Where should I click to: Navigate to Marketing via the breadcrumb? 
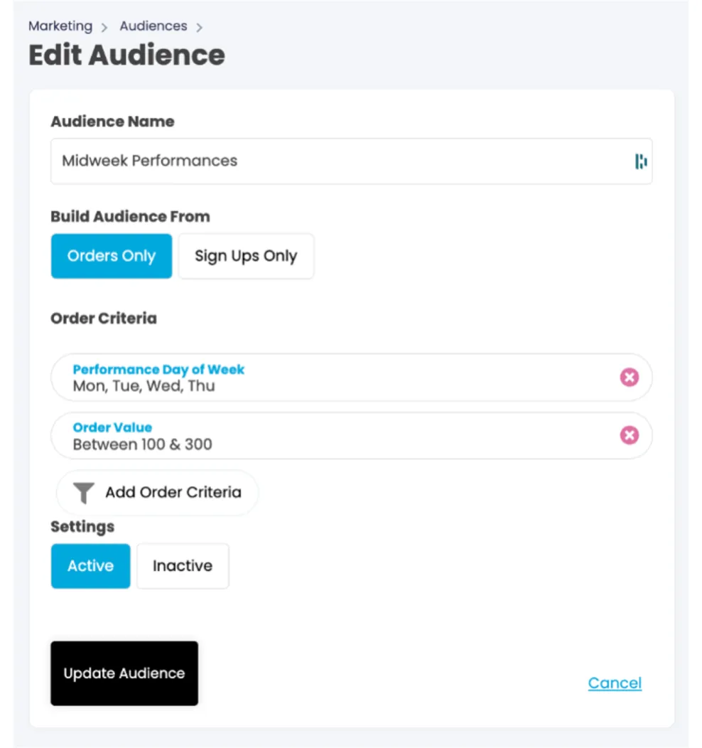[x=60, y=26]
